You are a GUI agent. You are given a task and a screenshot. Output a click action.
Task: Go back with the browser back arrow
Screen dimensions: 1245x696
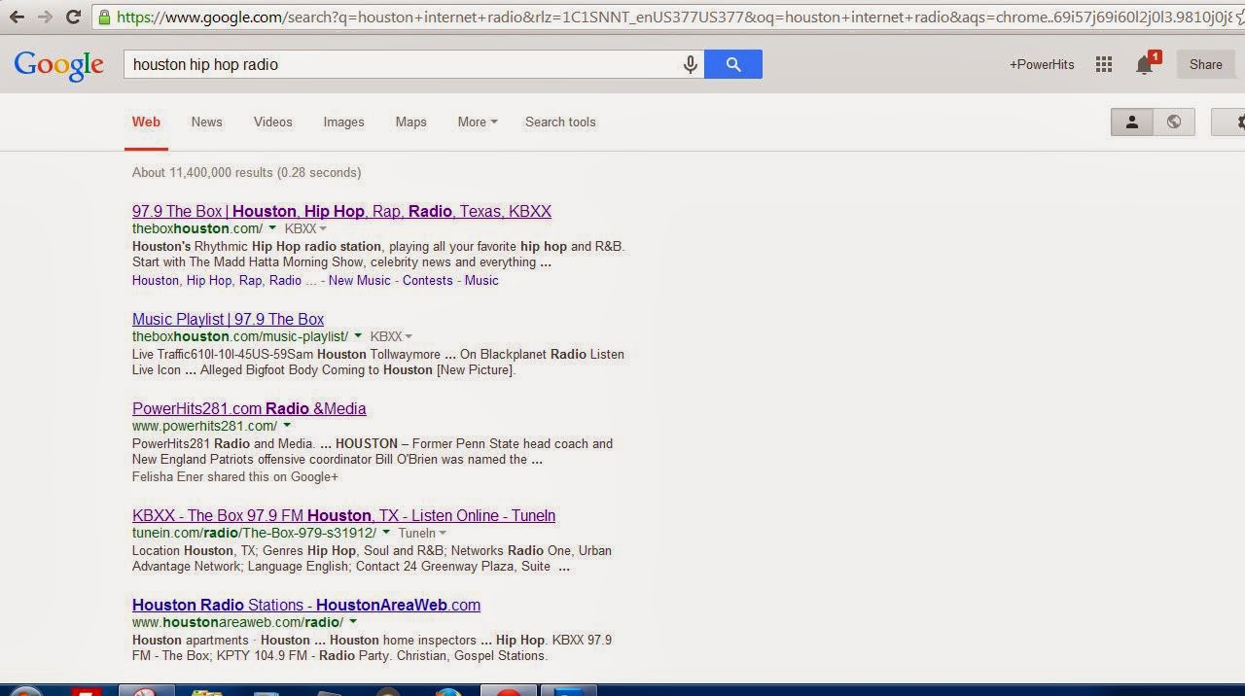[17, 17]
